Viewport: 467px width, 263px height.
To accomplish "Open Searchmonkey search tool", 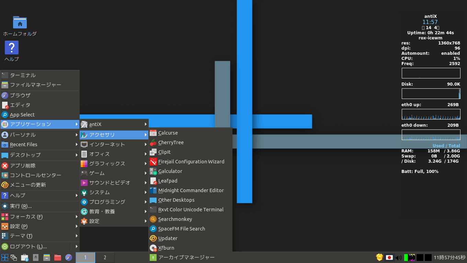I will click(x=191, y=219).
